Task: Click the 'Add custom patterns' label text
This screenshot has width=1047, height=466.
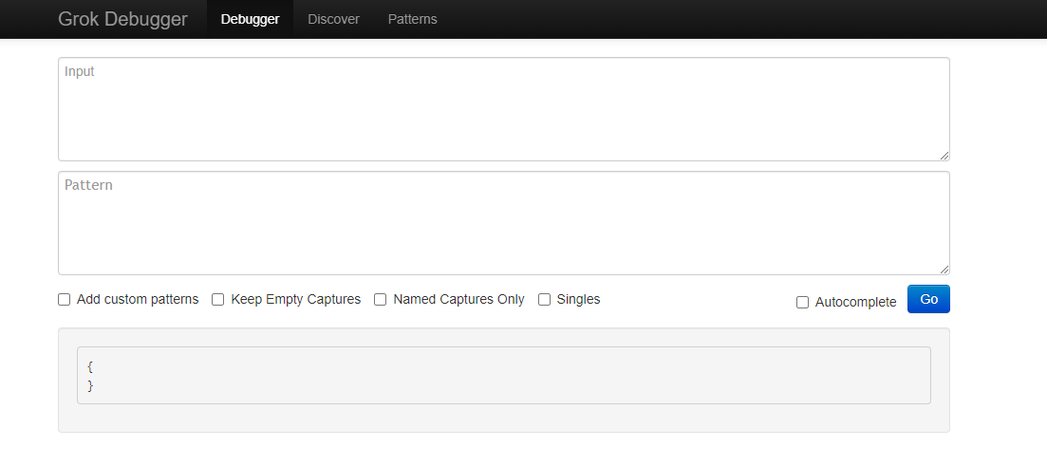Action: tap(138, 299)
